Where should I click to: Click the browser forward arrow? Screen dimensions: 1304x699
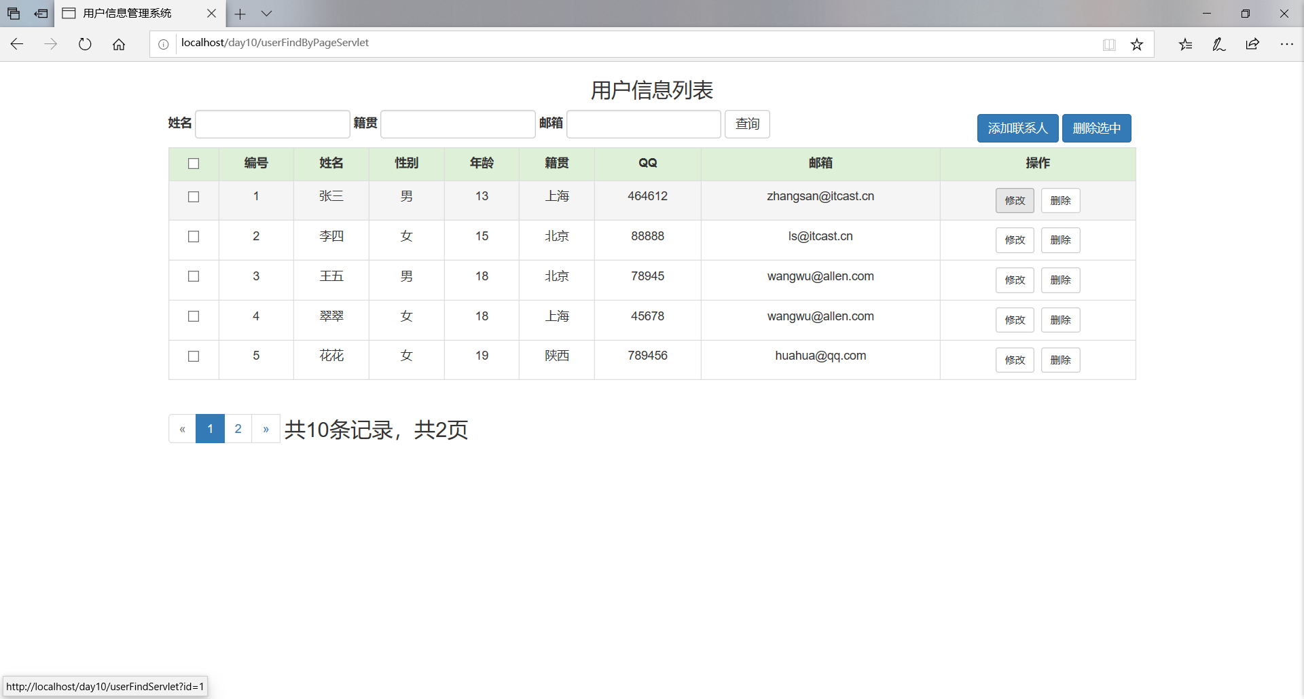click(x=51, y=44)
